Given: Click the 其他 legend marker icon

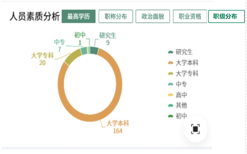Looking at the screenshot, I should (171, 105).
